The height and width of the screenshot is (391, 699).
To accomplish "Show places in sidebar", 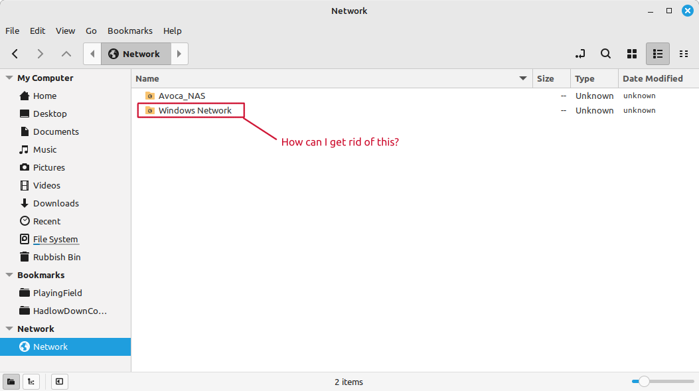I will (x=11, y=382).
